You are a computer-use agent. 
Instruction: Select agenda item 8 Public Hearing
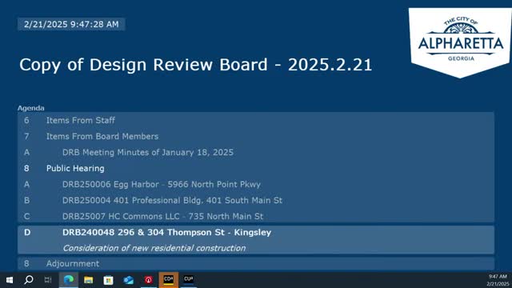(x=256, y=168)
